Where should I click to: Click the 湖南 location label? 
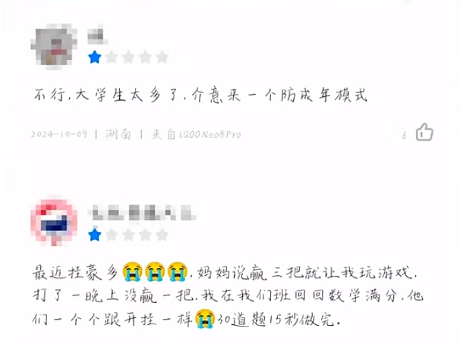pos(118,134)
